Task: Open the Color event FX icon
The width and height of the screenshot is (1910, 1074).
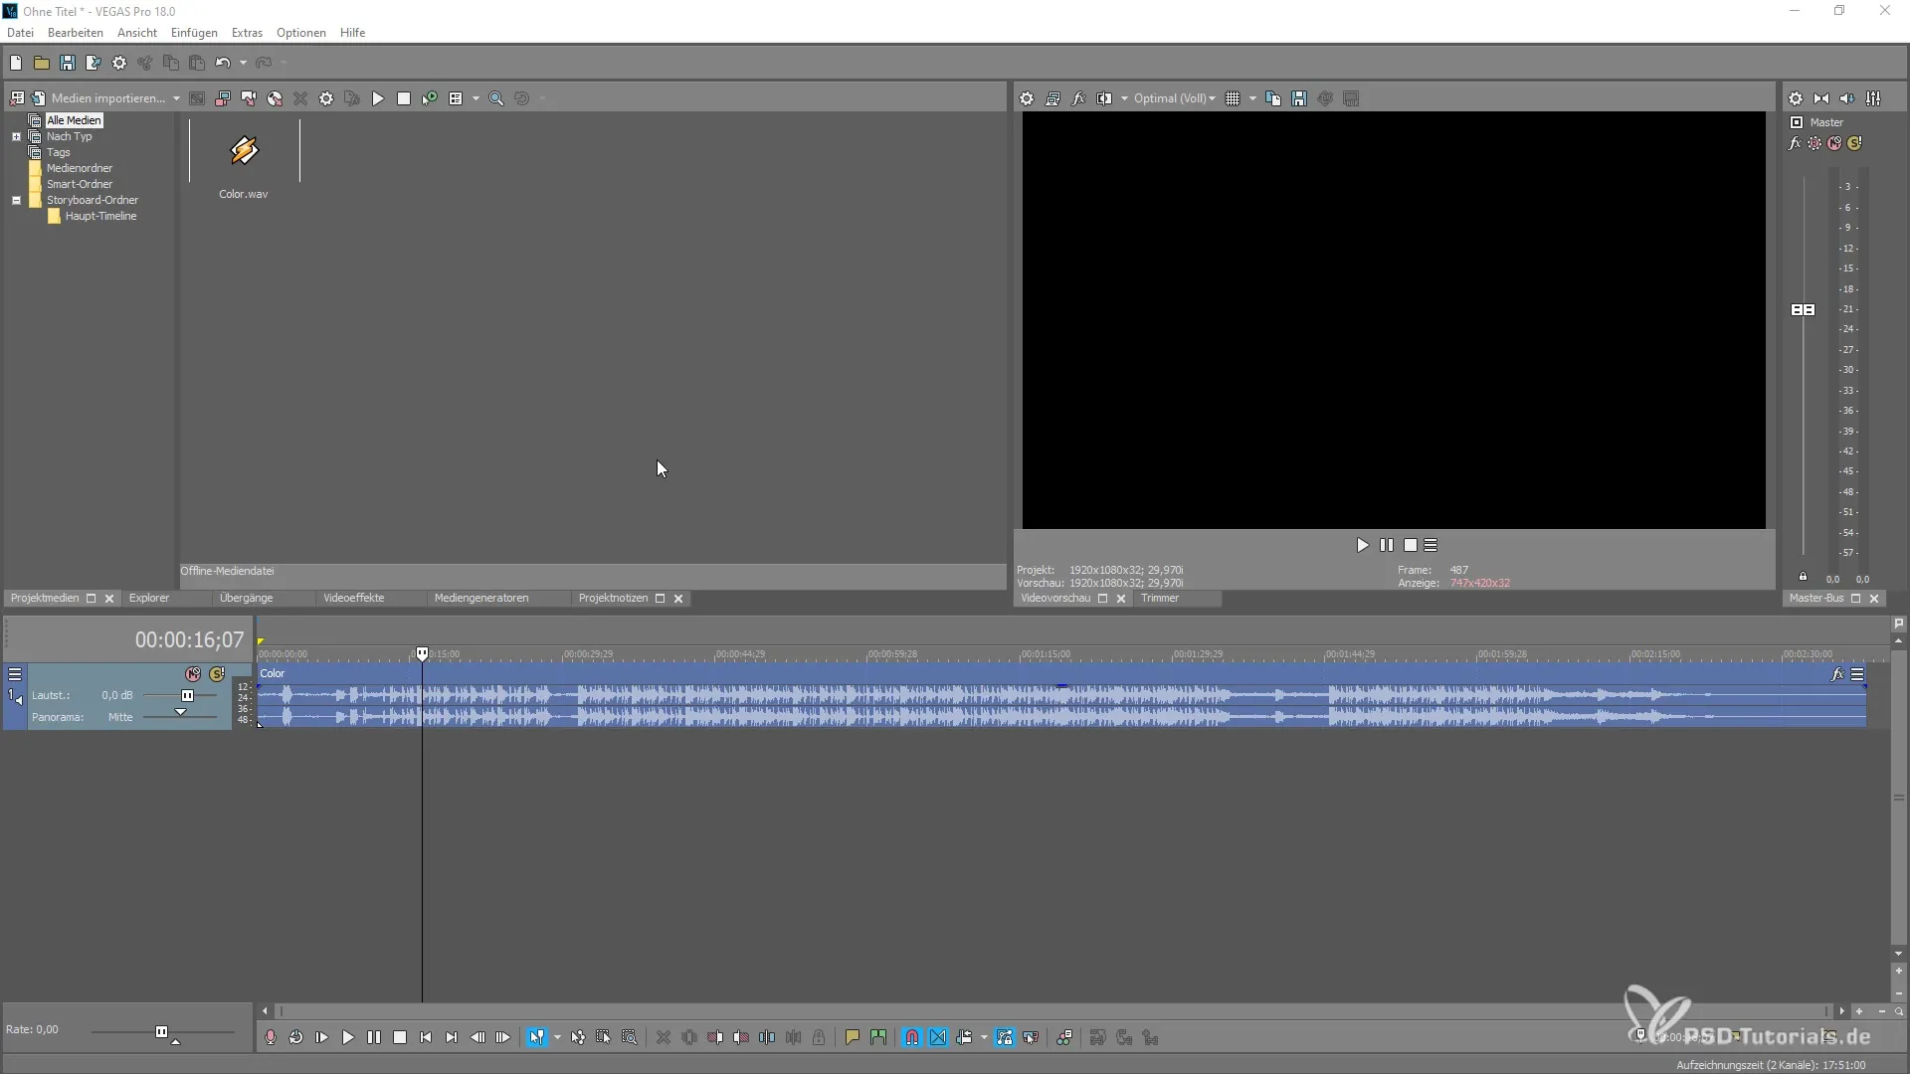Action: point(1837,674)
